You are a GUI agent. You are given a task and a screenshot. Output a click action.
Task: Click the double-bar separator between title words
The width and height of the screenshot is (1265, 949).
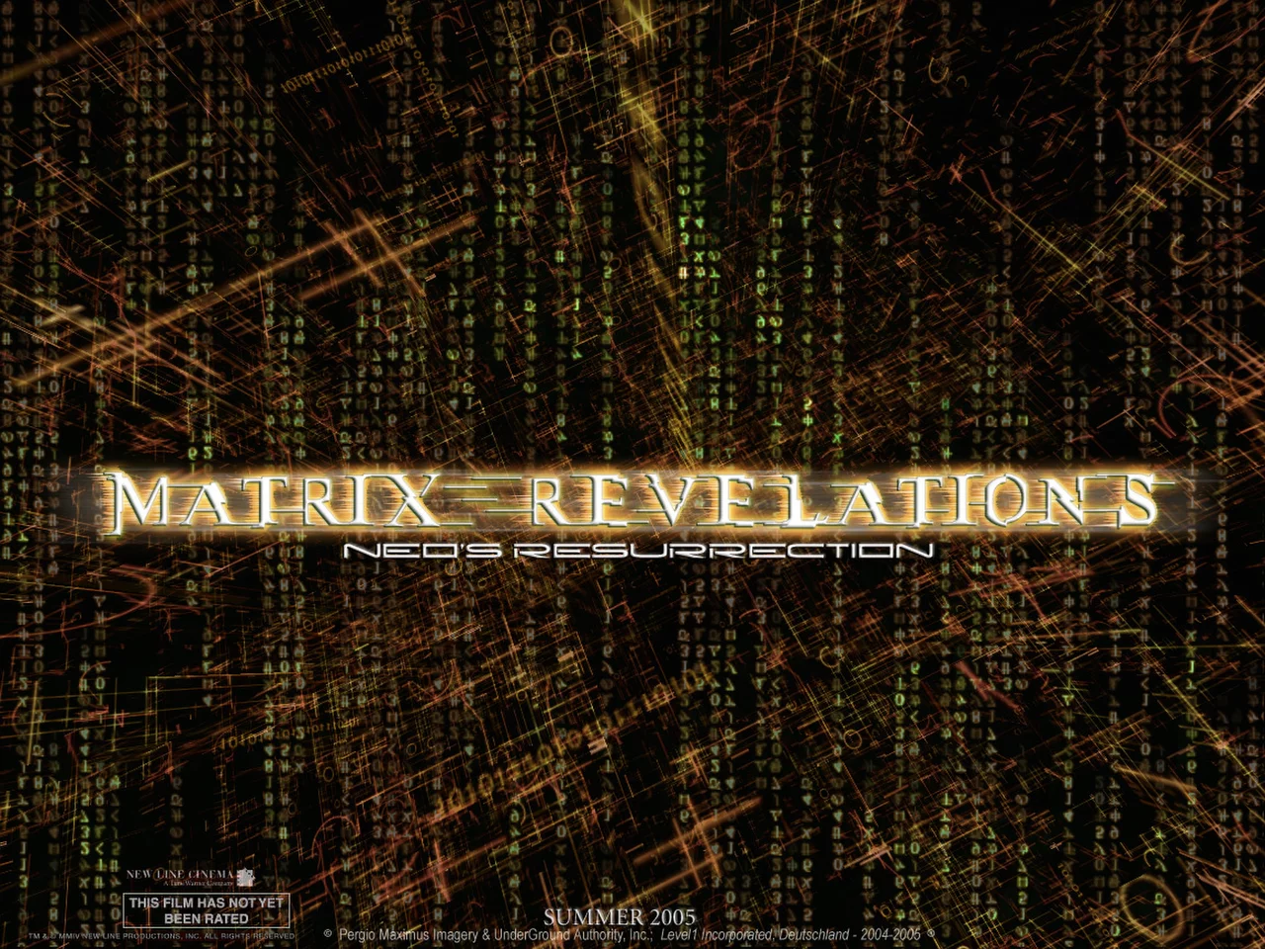click(x=482, y=502)
